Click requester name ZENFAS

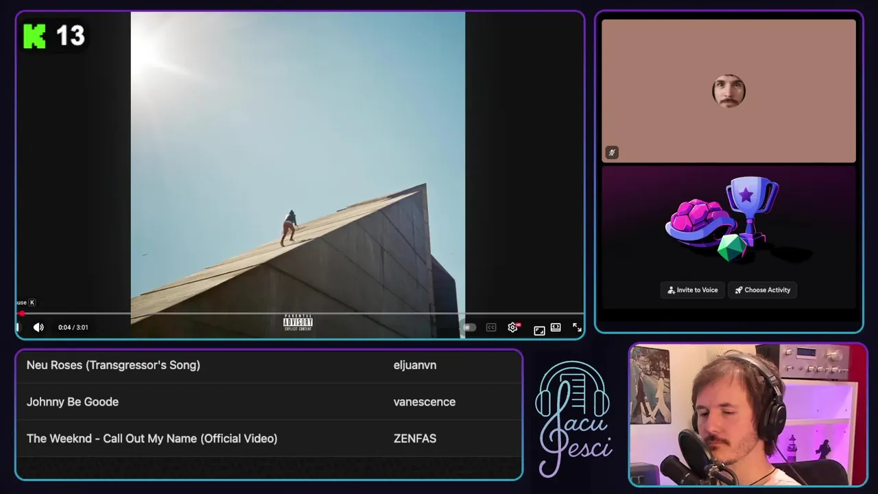[x=415, y=438]
